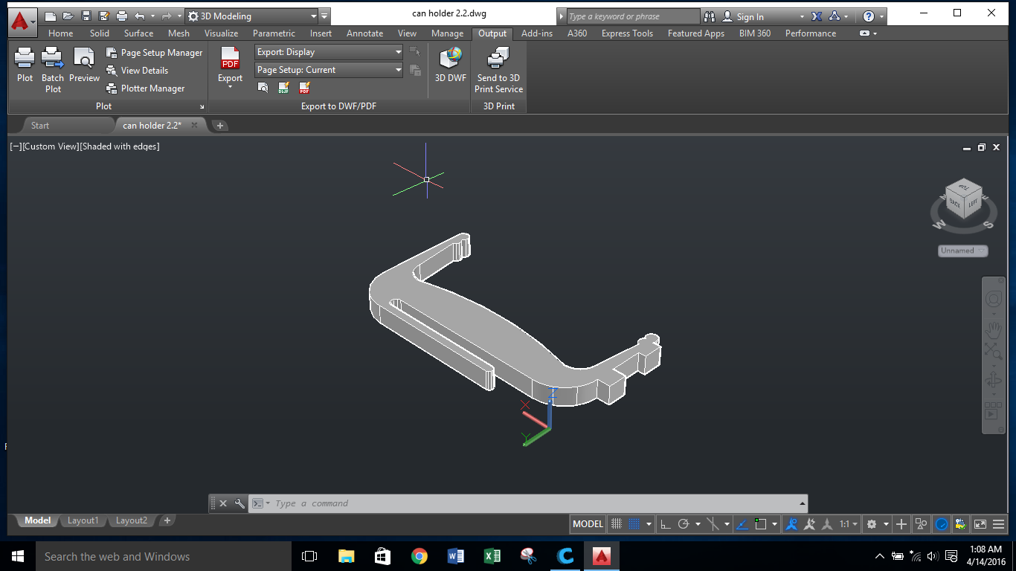The width and height of the screenshot is (1016, 571).
Task: Open the Visualize ribbon tab
Action: pos(222,33)
